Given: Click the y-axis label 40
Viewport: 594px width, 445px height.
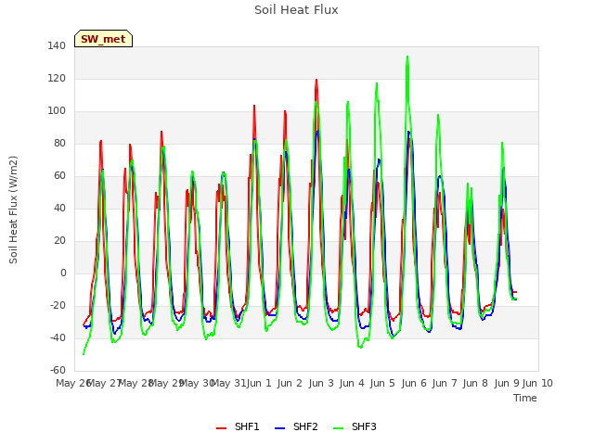Looking at the screenshot, I should tap(59, 209).
